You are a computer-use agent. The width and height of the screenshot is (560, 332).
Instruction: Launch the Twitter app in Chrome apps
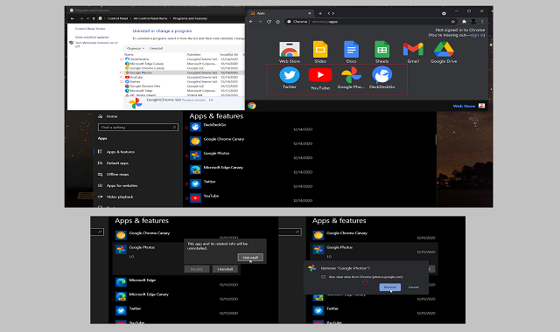[290, 78]
